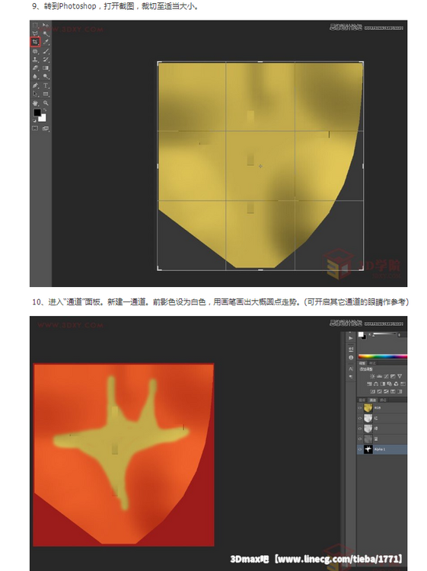Viewport: 427px width, 571px height.
Task: Add Hue/Saturation adjustment icon
Action: tap(369, 384)
